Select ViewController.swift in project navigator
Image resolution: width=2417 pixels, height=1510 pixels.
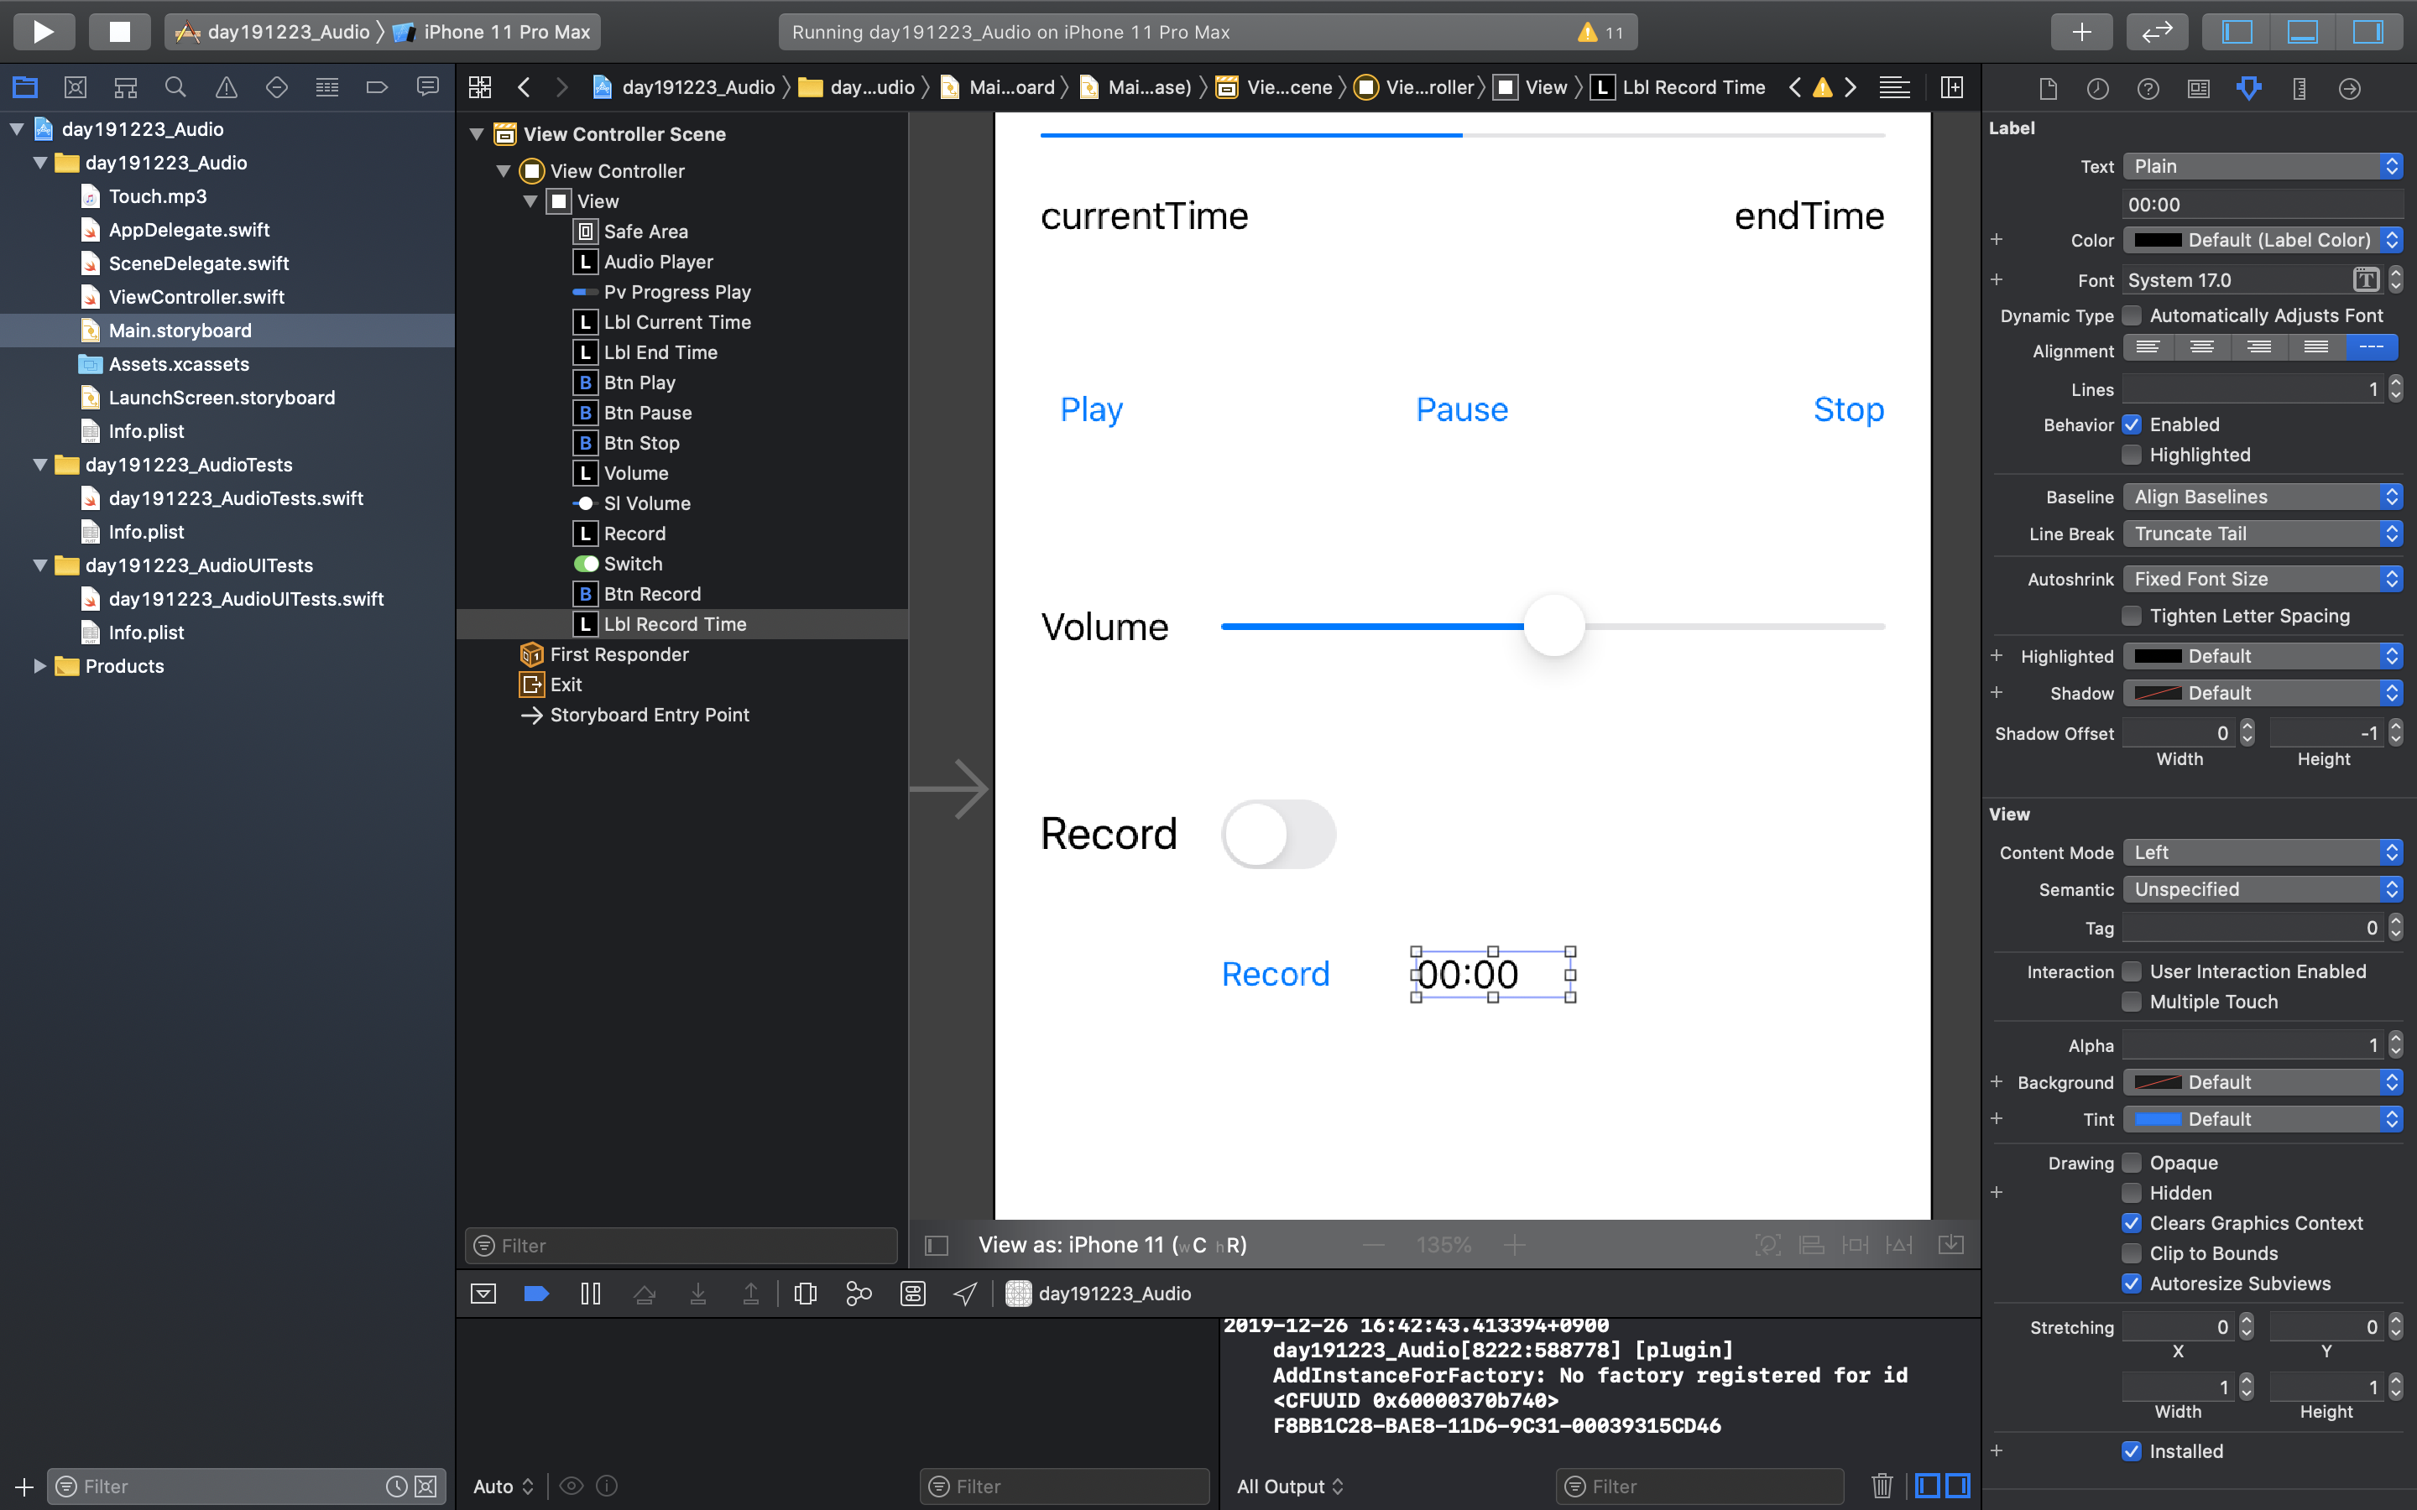[196, 297]
